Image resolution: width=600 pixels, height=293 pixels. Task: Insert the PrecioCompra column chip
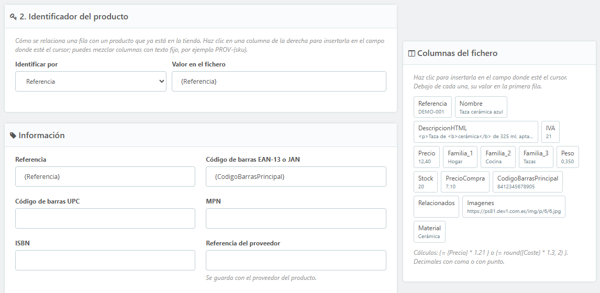pyautogui.click(x=465, y=182)
